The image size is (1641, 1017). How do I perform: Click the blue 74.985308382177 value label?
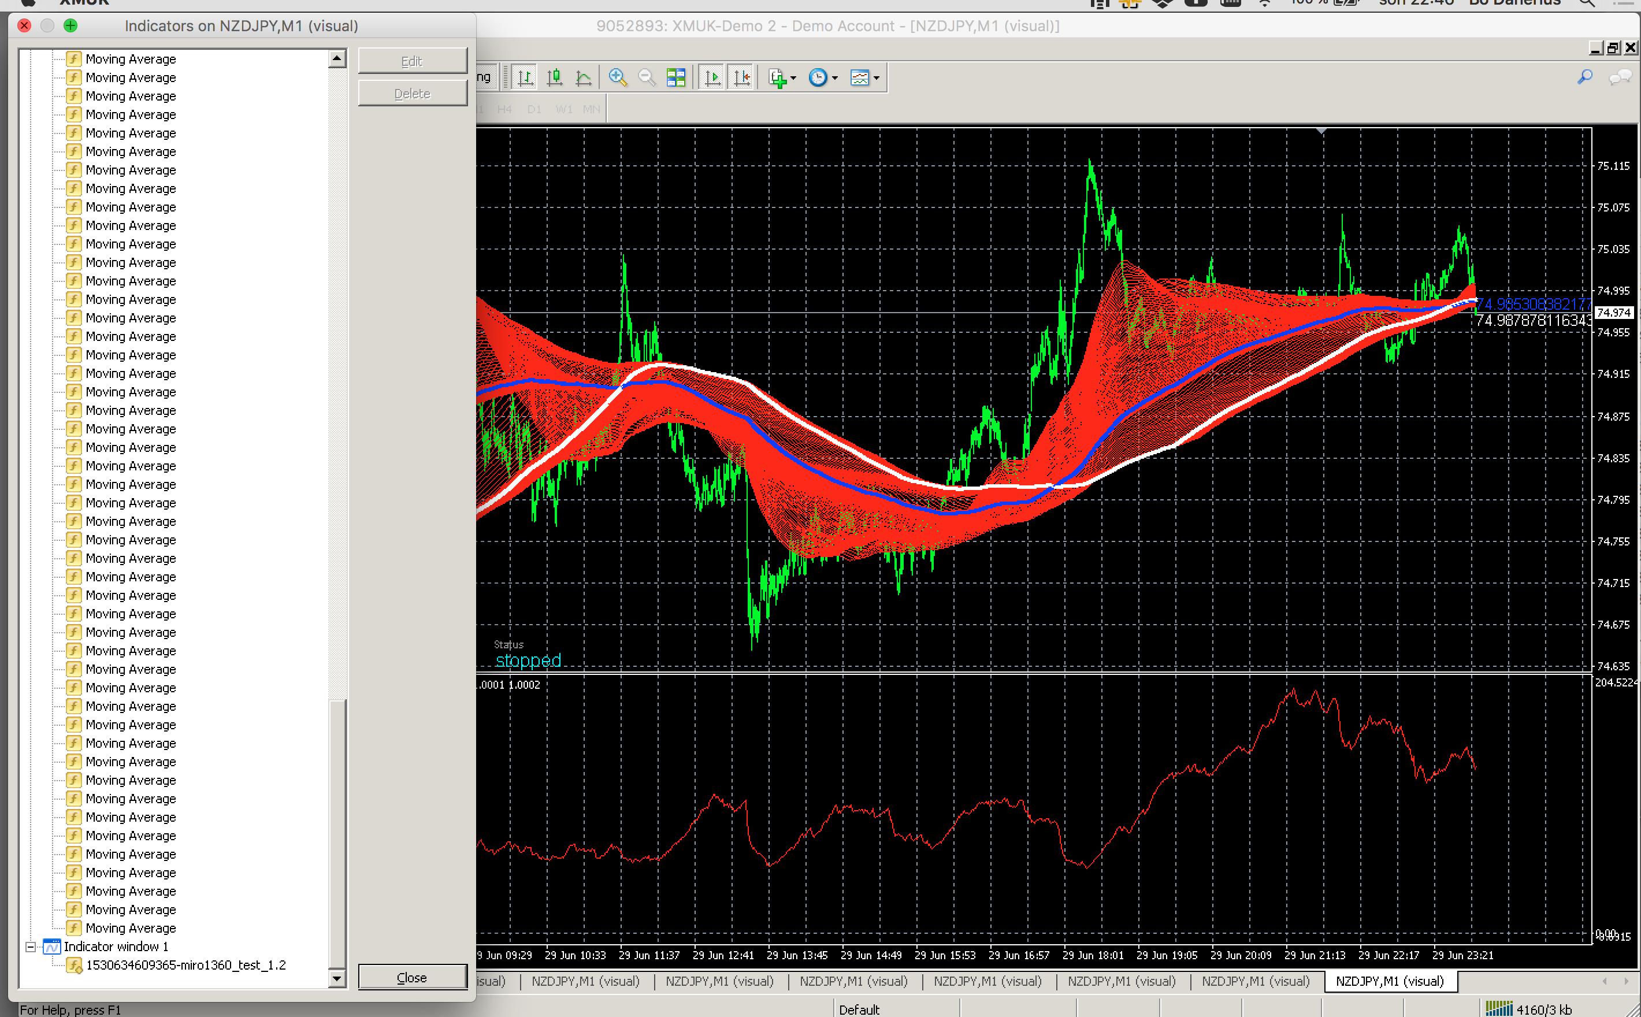[1534, 304]
